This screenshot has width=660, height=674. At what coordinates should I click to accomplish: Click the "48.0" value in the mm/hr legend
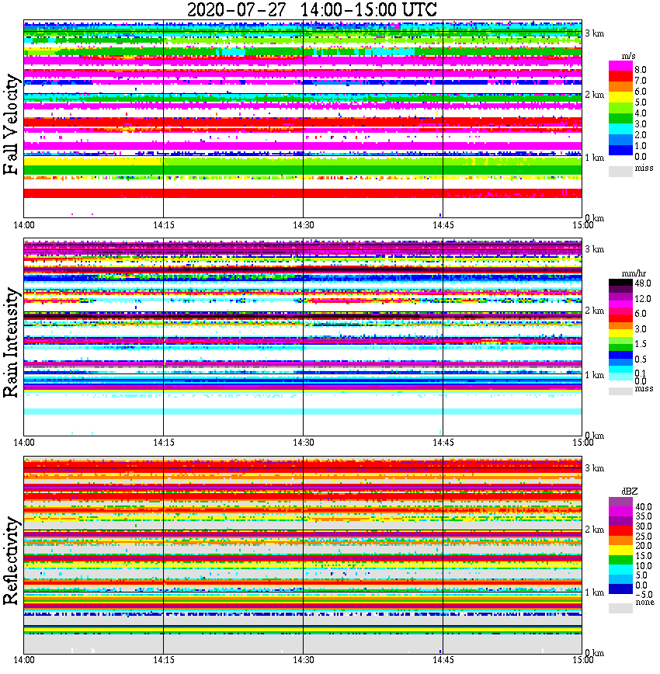coord(643,283)
